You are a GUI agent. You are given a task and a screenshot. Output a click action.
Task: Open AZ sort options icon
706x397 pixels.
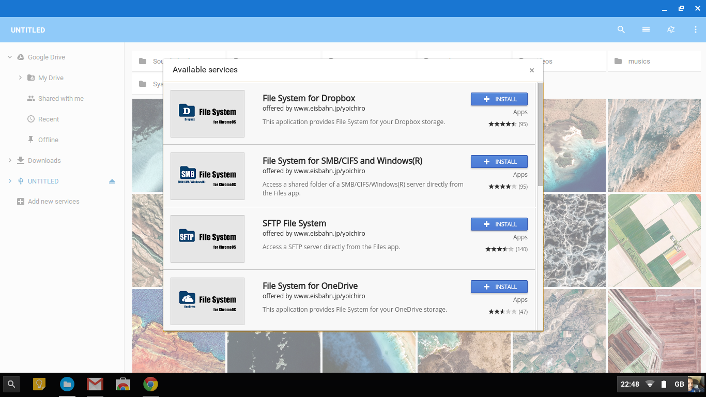(671, 30)
